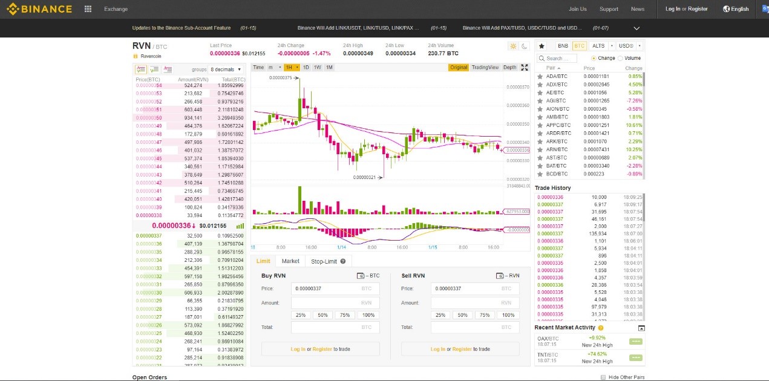The image size is (769, 381).
Task: Select the 1W chart interval
Action: pyautogui.click(x=318, y=67)
